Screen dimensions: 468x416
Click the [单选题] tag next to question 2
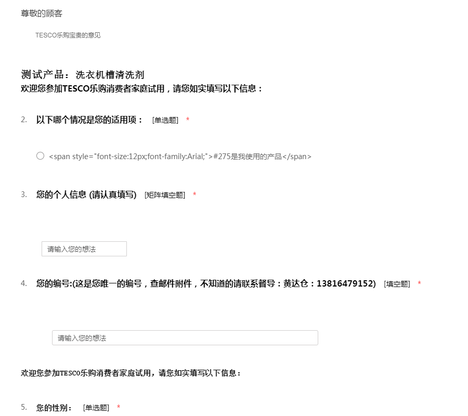coord(165,121)
